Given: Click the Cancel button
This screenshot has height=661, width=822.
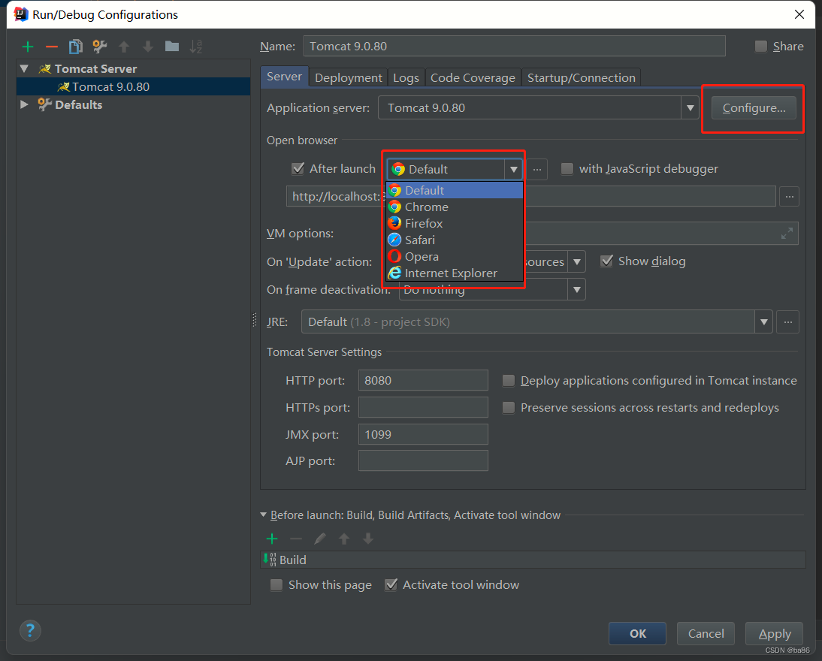Looking at the screenshot, I should pyautogui.click(x=706, y=633).
